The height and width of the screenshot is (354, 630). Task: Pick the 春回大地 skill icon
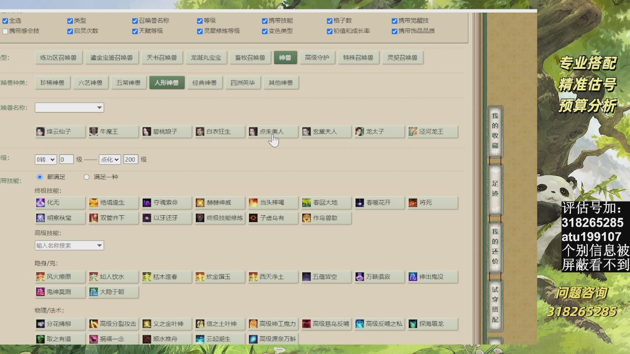pos(307,203)
